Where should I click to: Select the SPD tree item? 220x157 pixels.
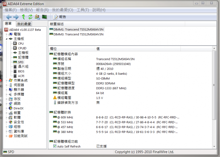(19, 62)
